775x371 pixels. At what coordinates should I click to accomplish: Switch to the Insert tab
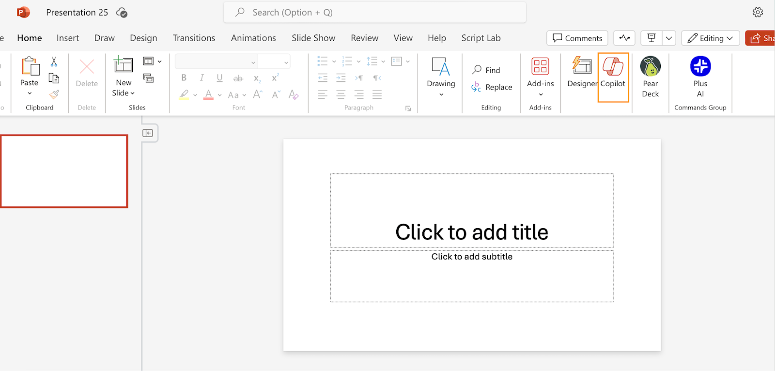(x=68, y=38)
